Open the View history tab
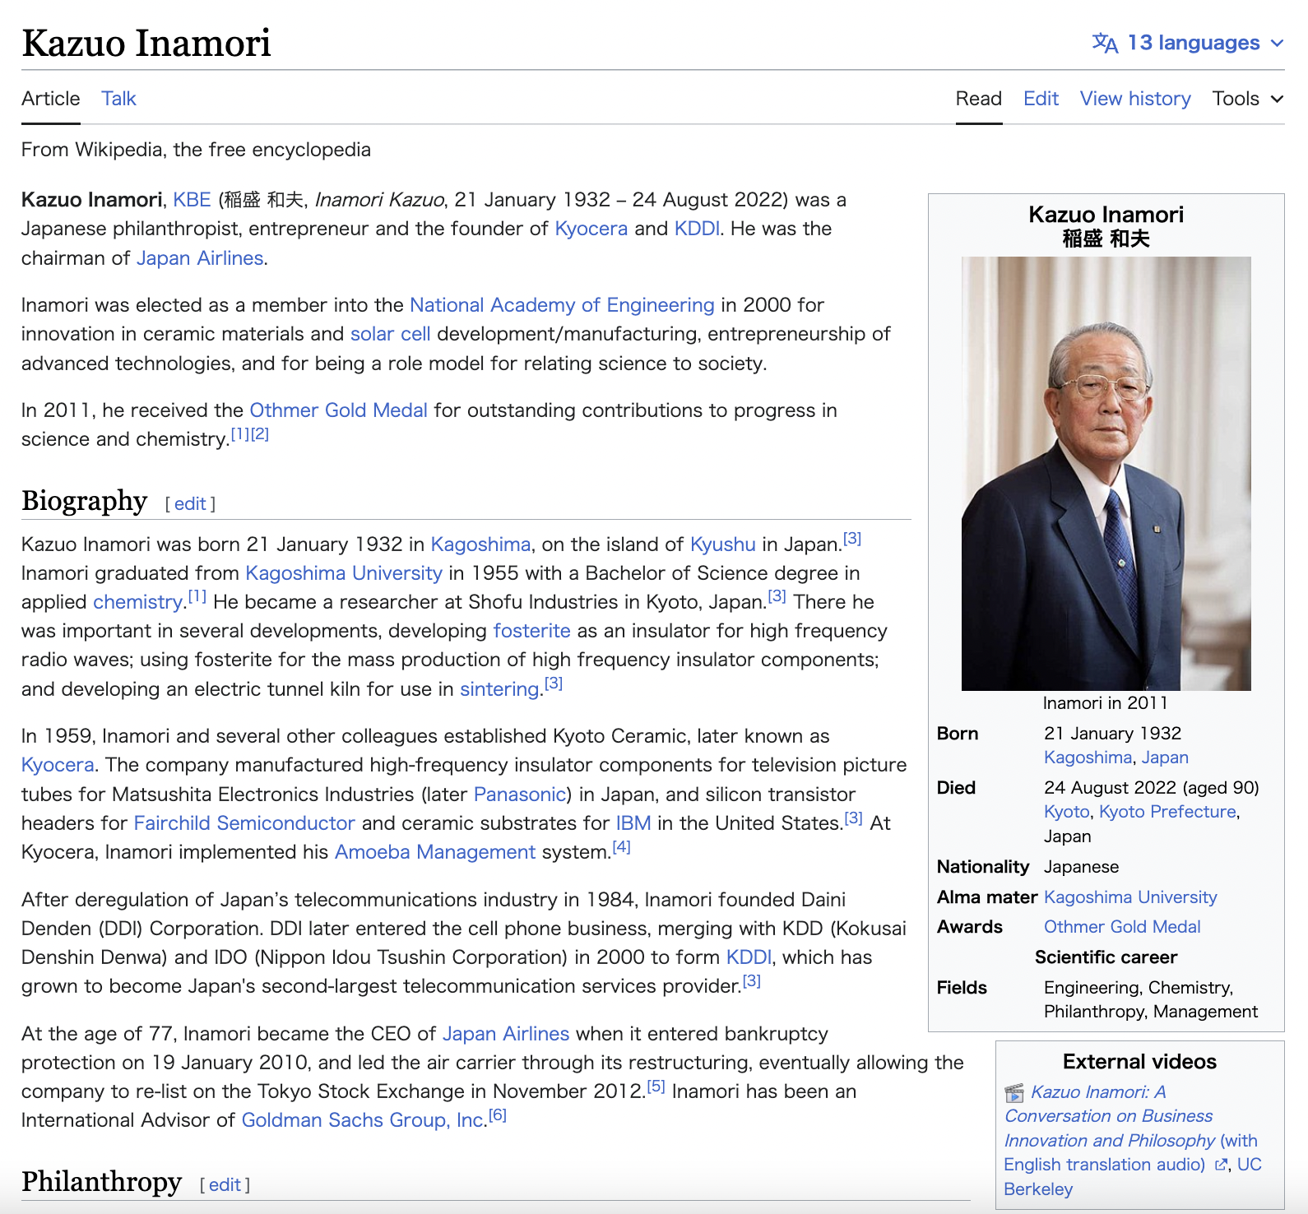Image resolution: width=1308 pixels, height=1214 pixels. pyautogui.click(x=1135, y=99)
